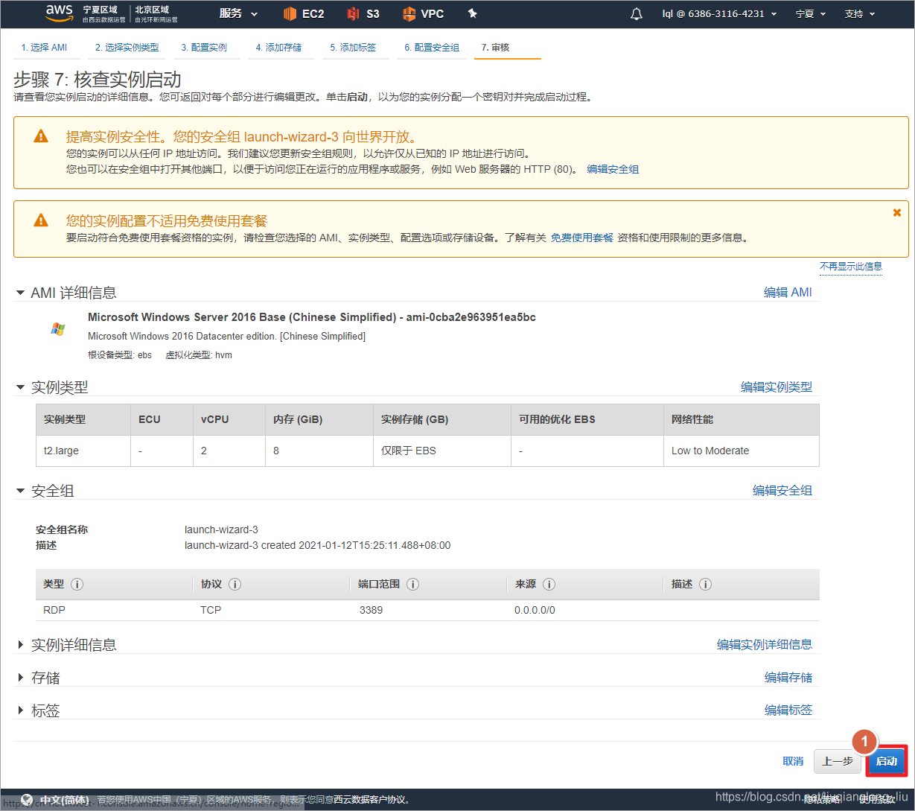Go to step 6 配置安全组 tab

coord(432,48)
